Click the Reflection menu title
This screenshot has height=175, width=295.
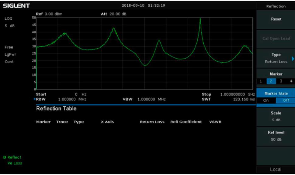(276, 6)
